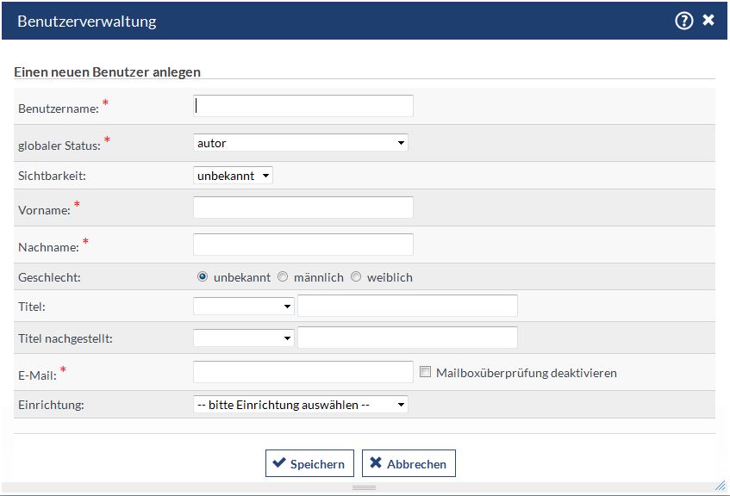Choose weiblich as Geschlecht
Screen dimensions: 730x496
point(356,277)
